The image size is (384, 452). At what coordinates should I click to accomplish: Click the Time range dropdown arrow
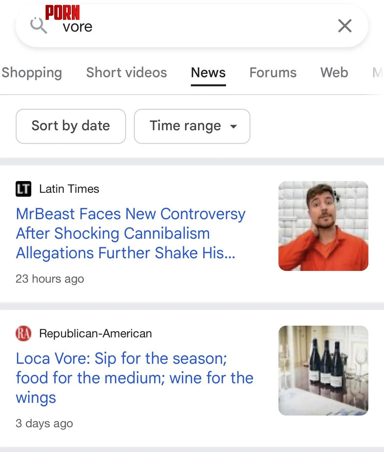point(233,126)
